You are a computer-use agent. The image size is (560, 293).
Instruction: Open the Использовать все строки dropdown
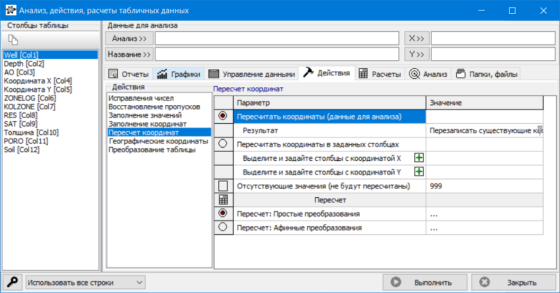pos(85,282)
